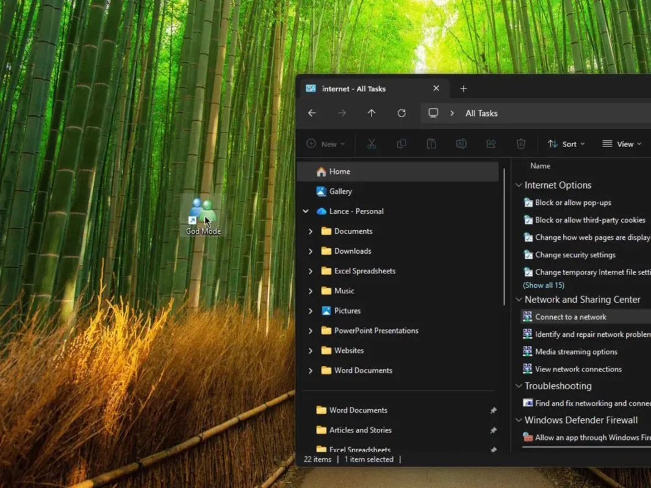Click the Copy toolbar icon

click(401, 144)
